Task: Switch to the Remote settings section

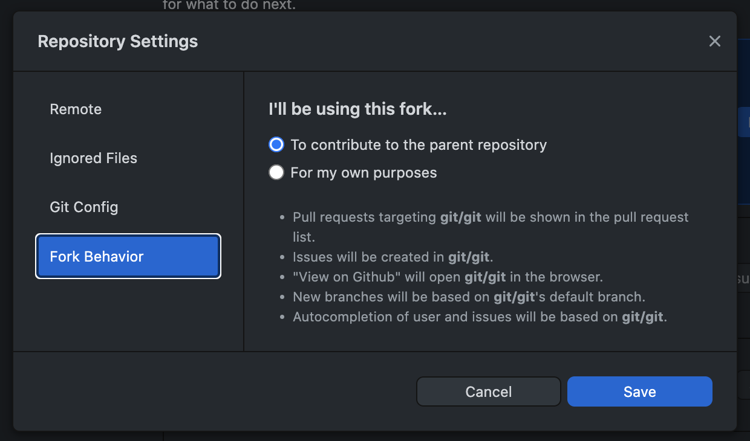Action: tap(75, 109)
